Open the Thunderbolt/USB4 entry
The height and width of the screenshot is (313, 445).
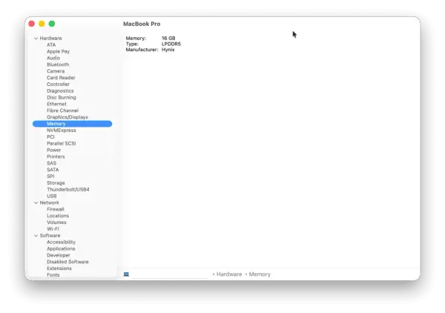coord(68,189)
